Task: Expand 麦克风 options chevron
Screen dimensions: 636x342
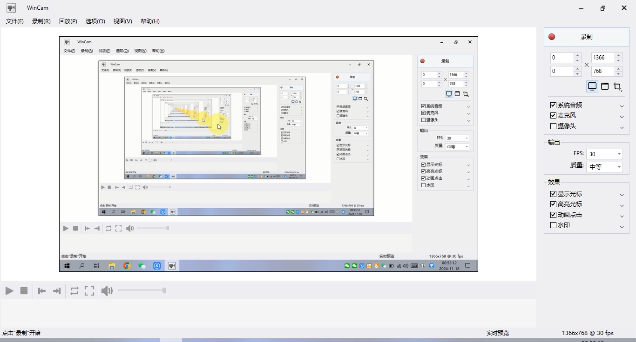Action: 622,116
